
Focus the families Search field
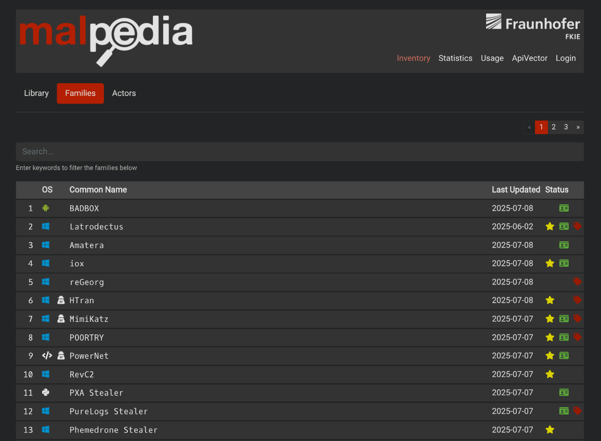pos(300,151)
